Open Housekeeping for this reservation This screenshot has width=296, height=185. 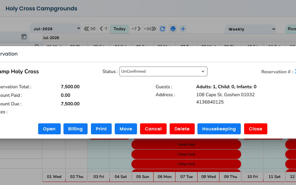219,129
